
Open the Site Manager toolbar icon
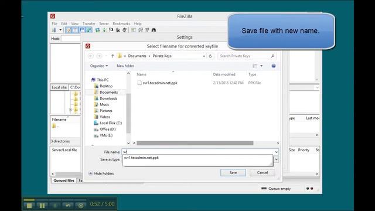point(54,30)
